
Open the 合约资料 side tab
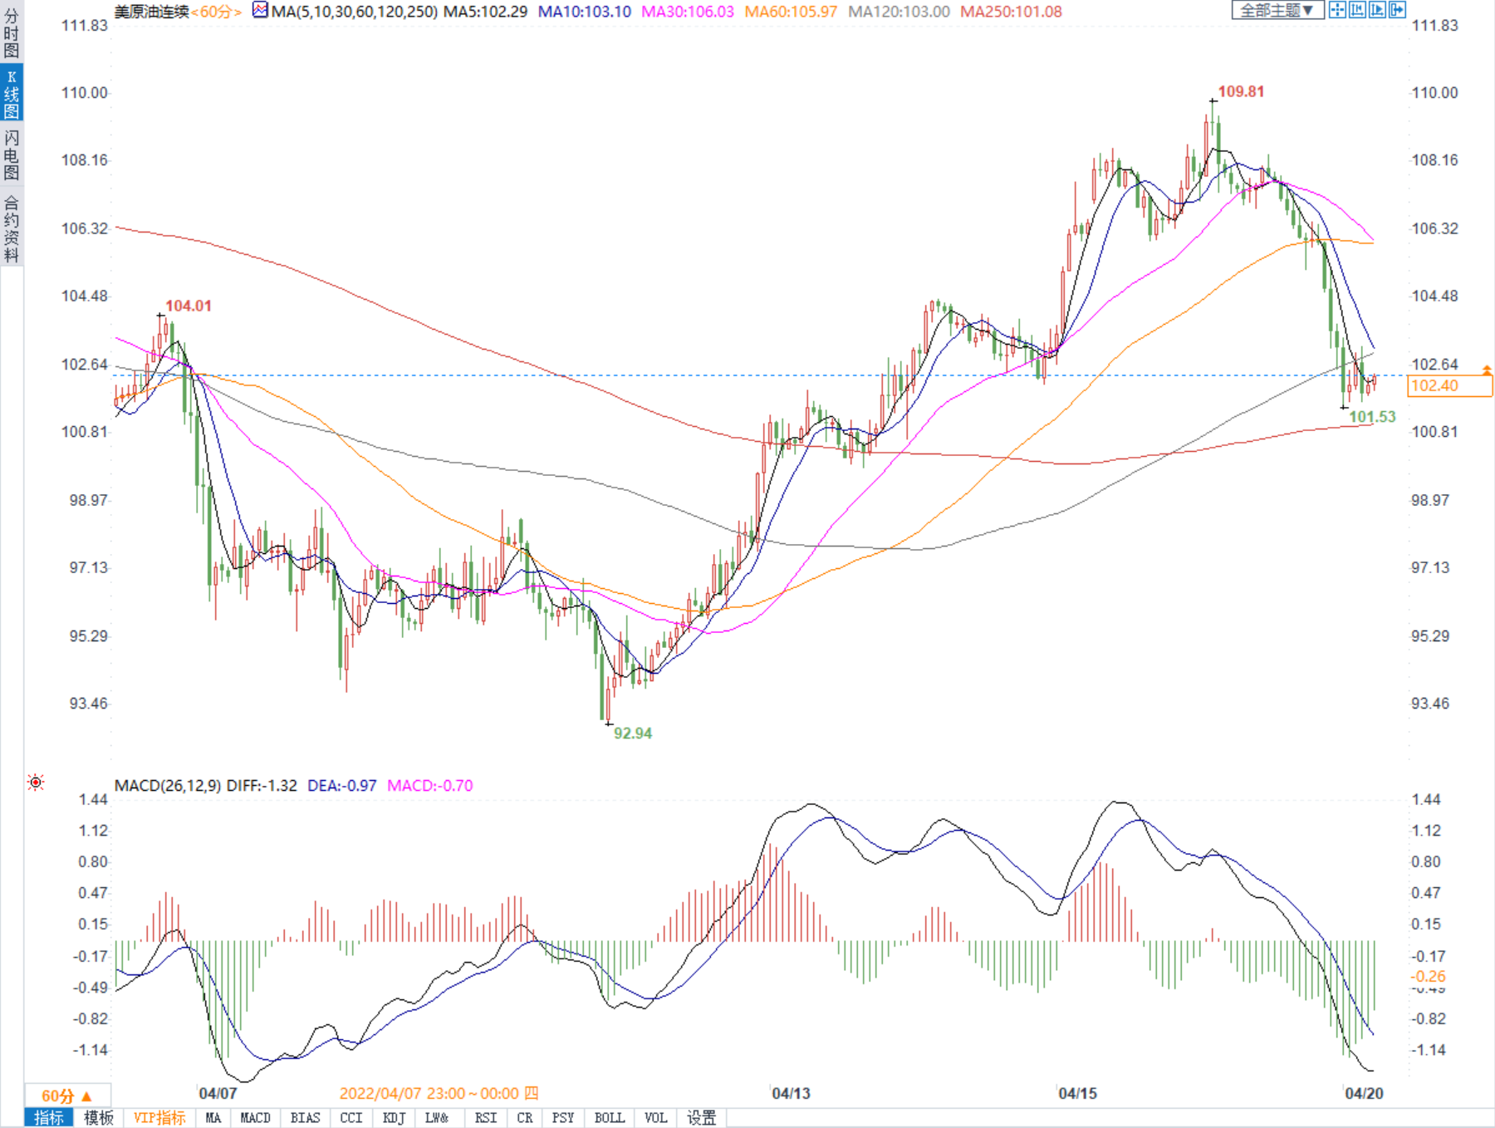point(12,228)
